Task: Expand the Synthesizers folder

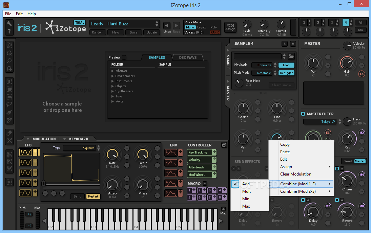Action: click(112, 91)
